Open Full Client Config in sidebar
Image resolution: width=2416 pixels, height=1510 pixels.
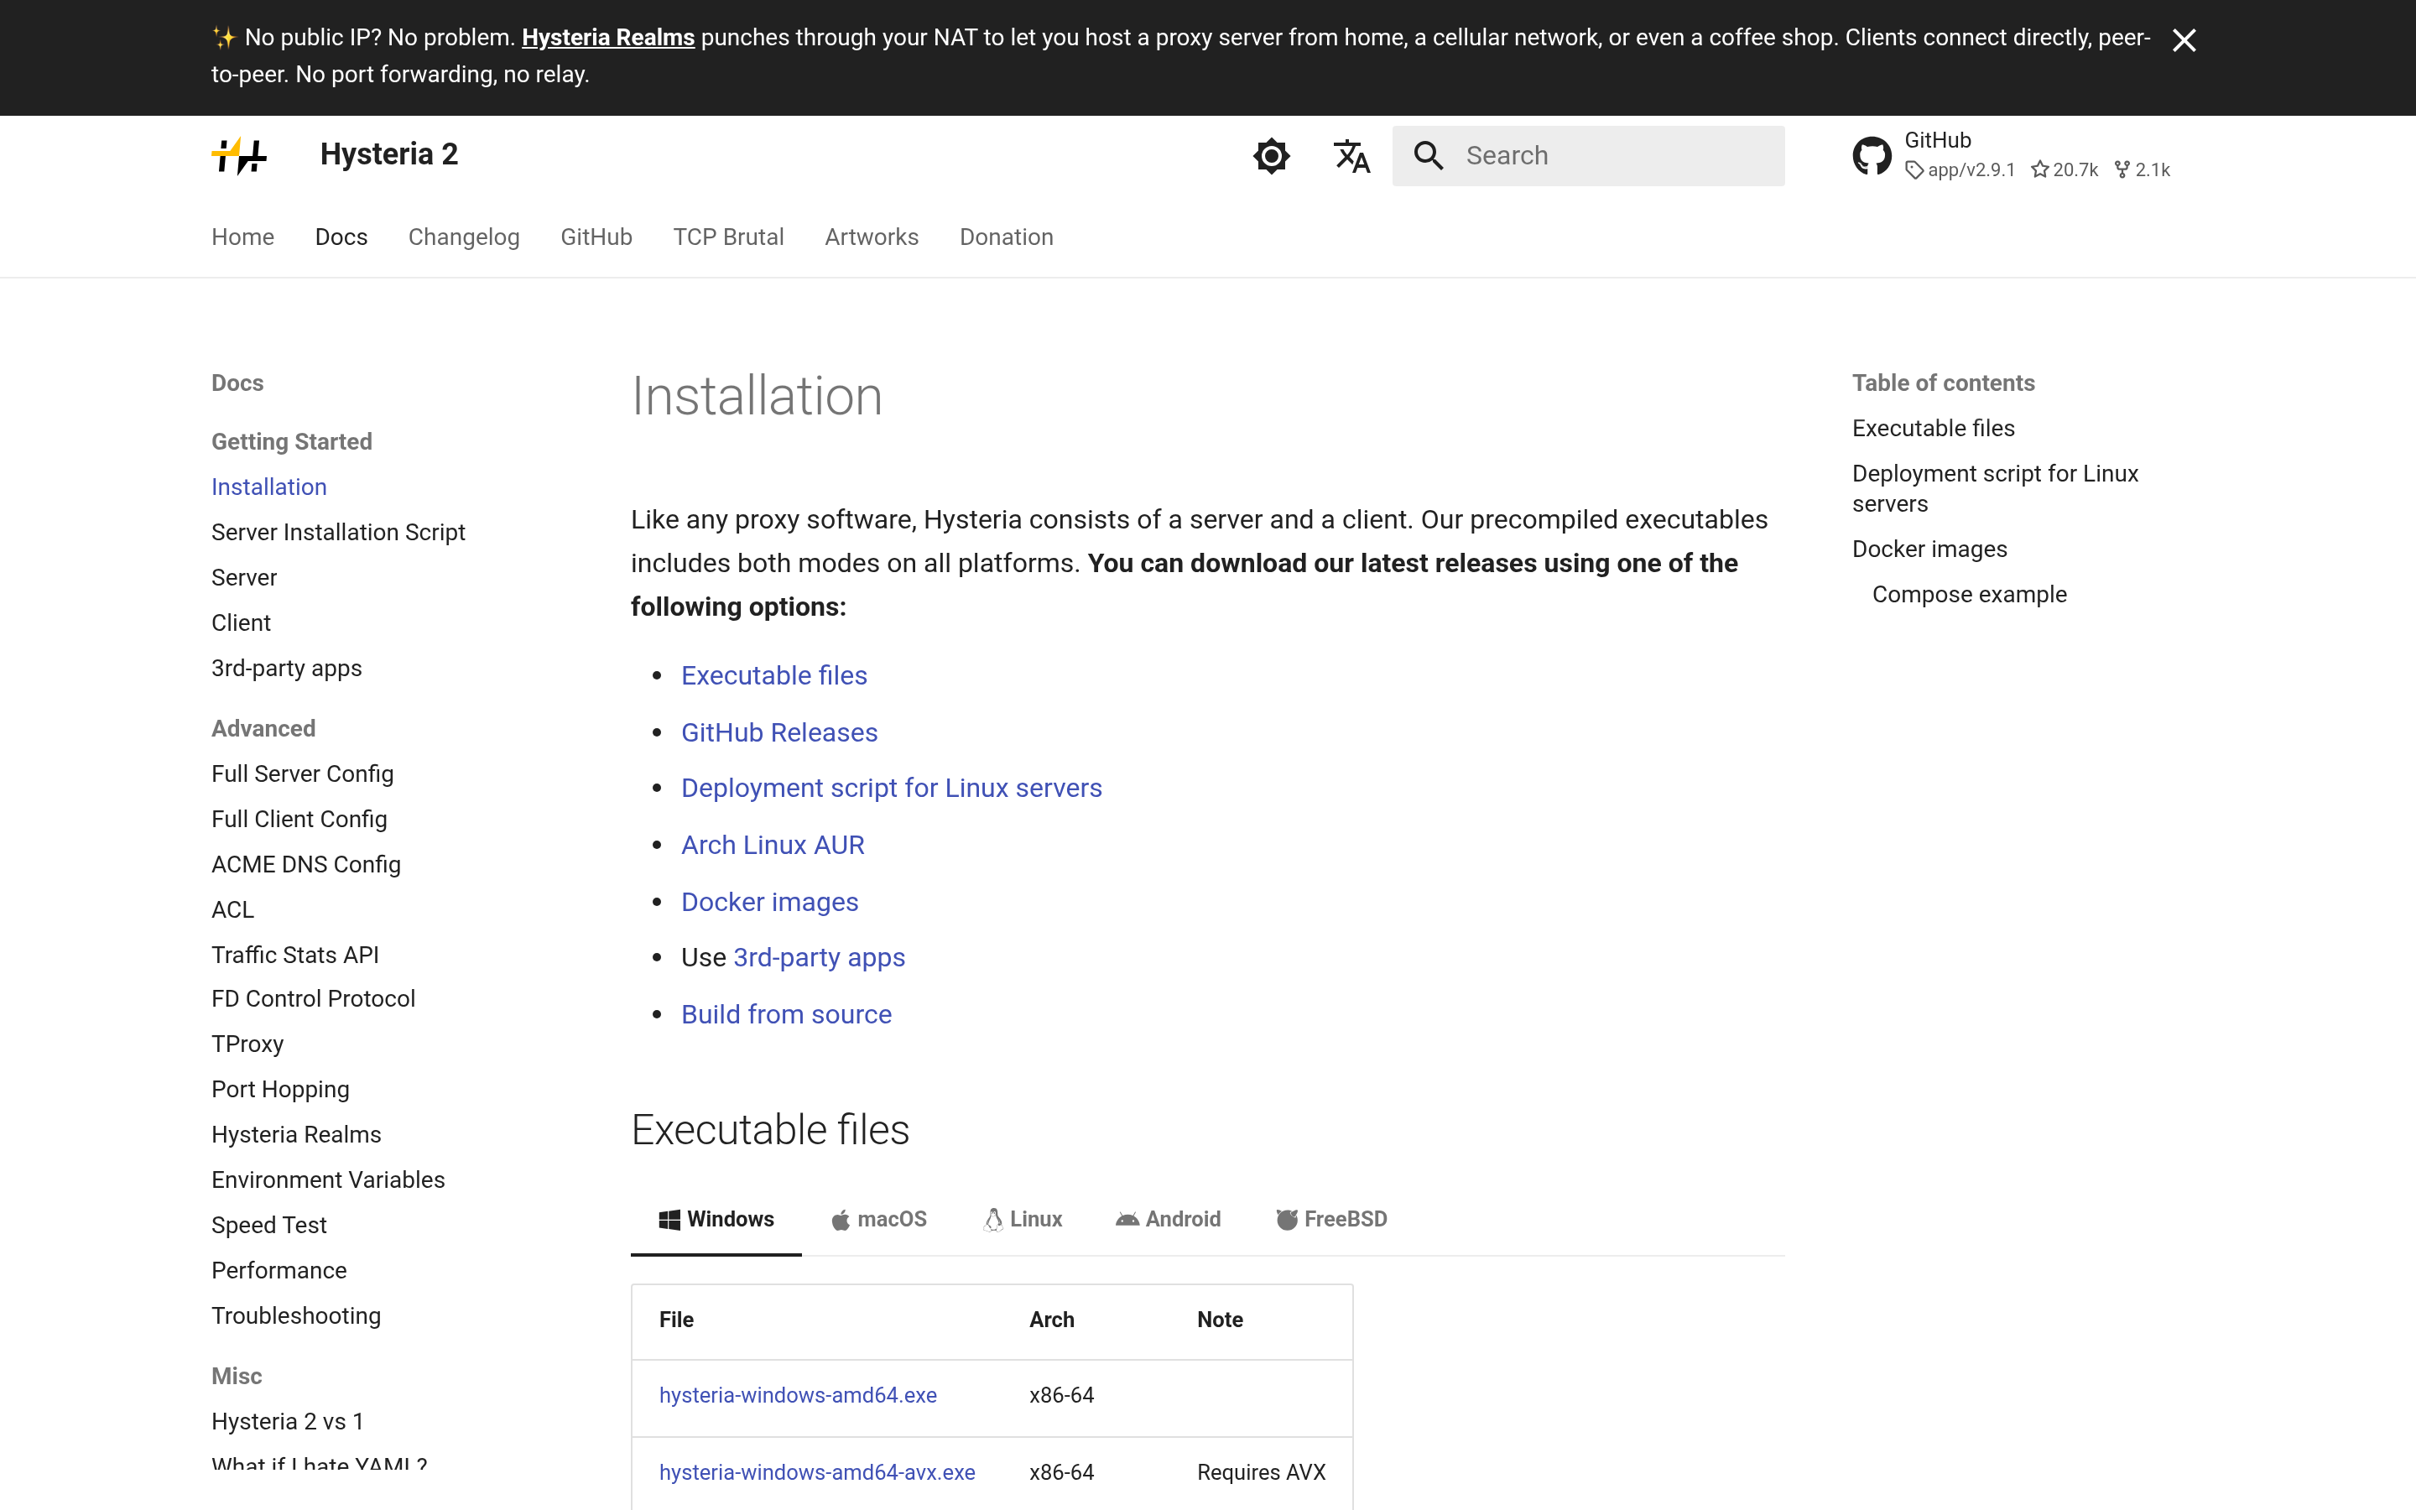[299, 819]
